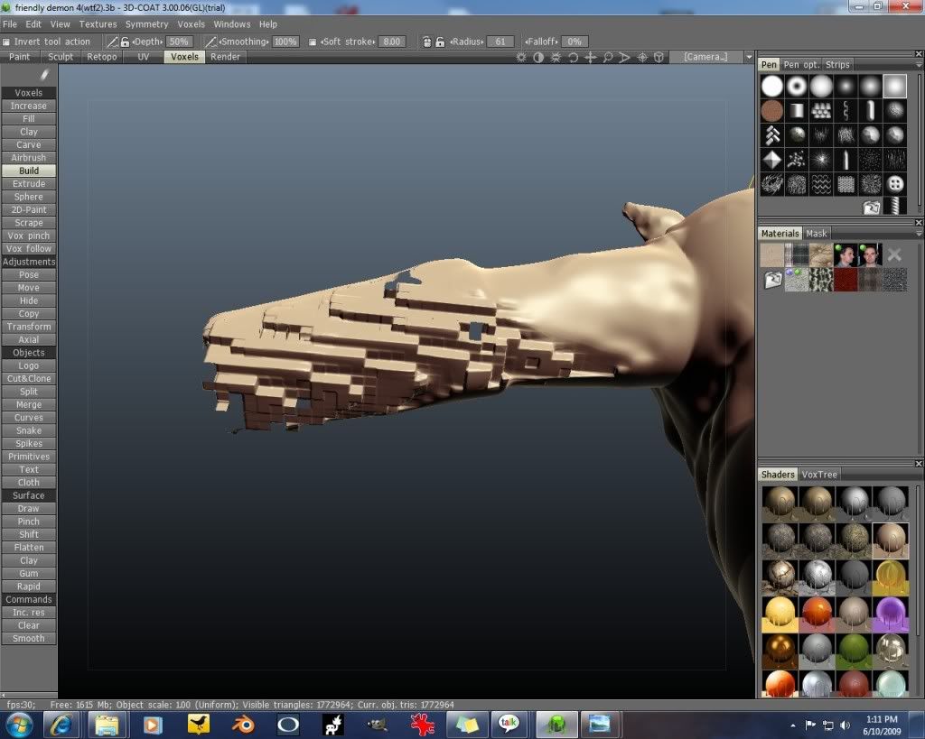Choose the ring-shaped pen alpha
This screenshot has width=925, height=739.
coord(796,87)
